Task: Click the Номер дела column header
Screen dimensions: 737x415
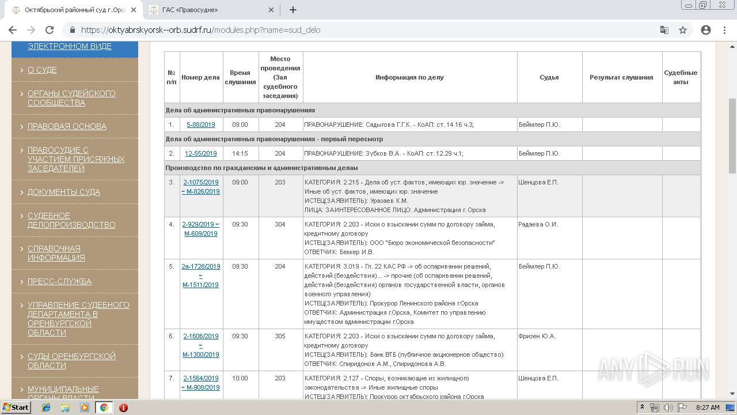Action: pos(200,77)
